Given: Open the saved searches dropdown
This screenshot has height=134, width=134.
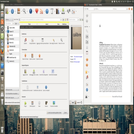Looking at the screenshot, I should pos(74,19).
